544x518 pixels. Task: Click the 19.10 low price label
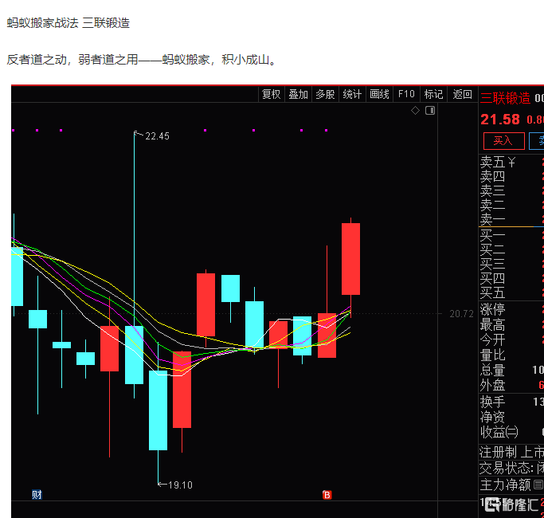(180, 485)
